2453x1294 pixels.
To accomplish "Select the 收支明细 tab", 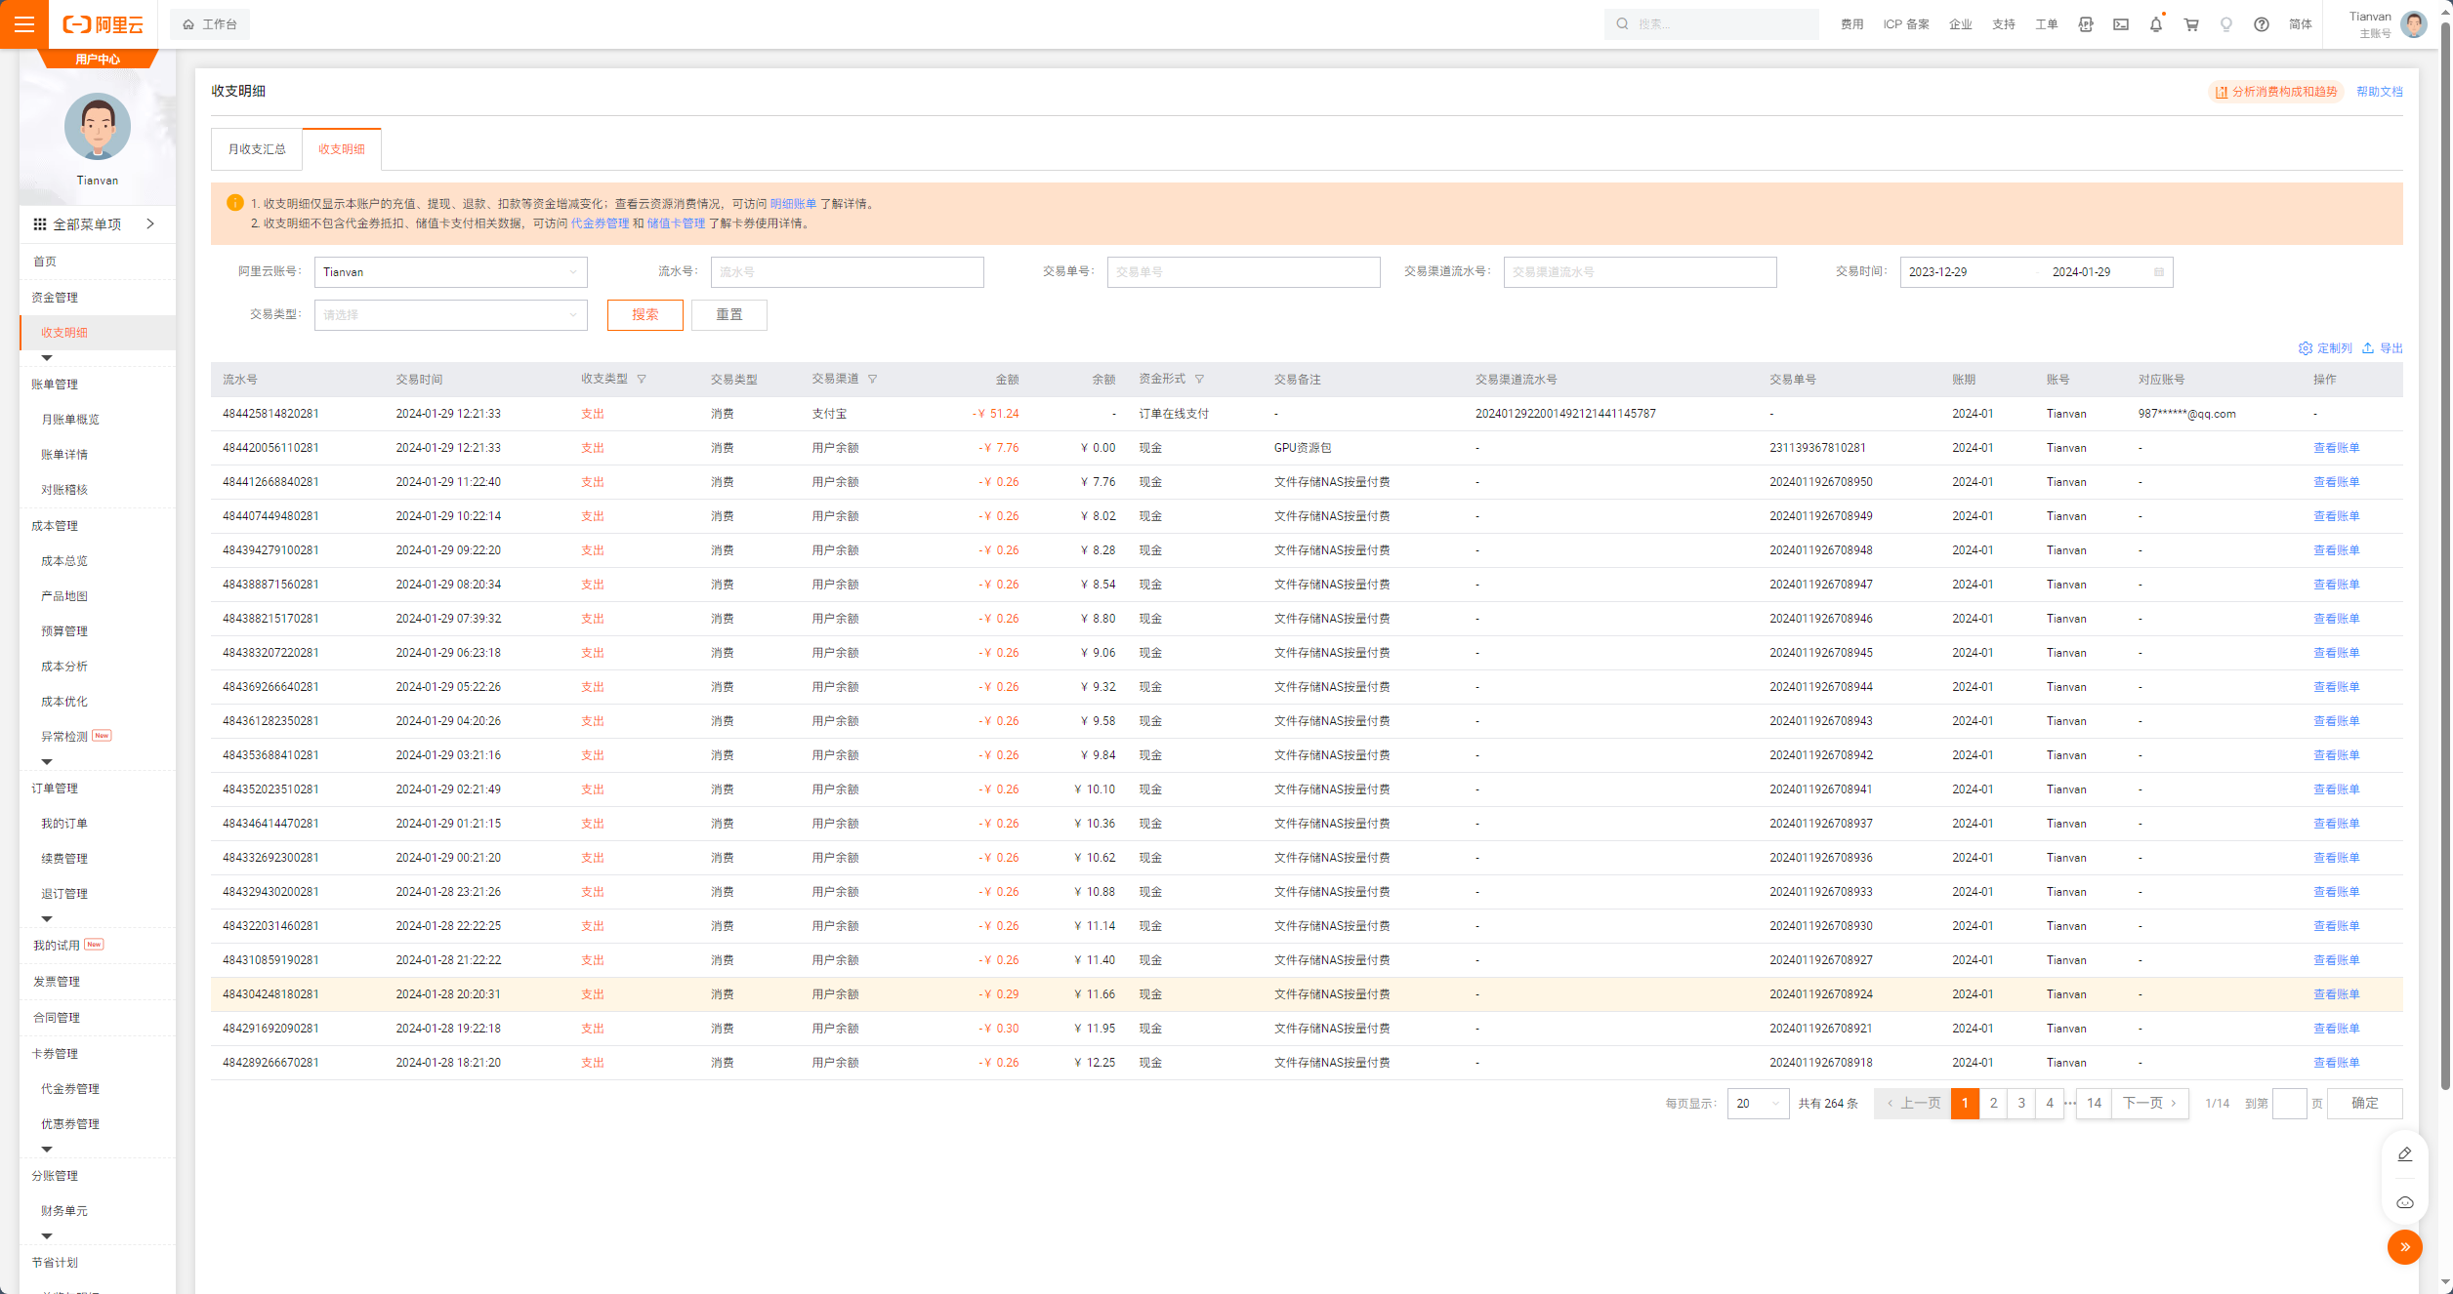I will coord(342,149).
